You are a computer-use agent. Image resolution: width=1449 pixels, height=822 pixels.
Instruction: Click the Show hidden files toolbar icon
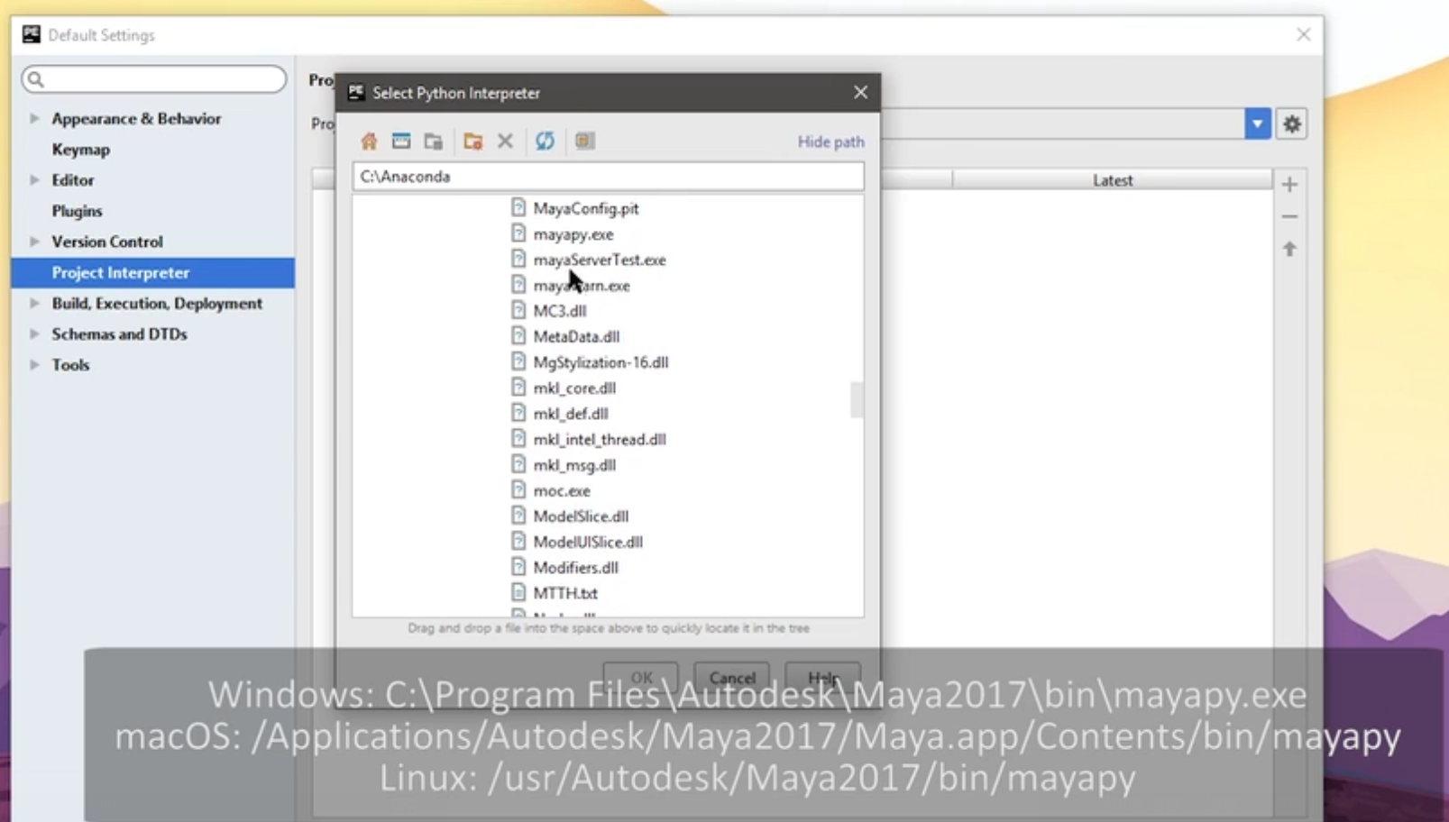click(584, 141)
